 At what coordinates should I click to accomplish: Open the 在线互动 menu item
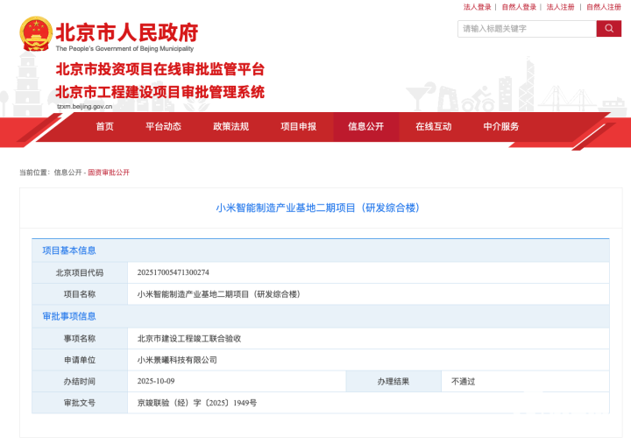(x=433, y=126)
